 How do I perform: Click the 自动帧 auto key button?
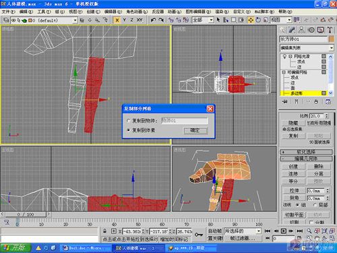[215, 231]
